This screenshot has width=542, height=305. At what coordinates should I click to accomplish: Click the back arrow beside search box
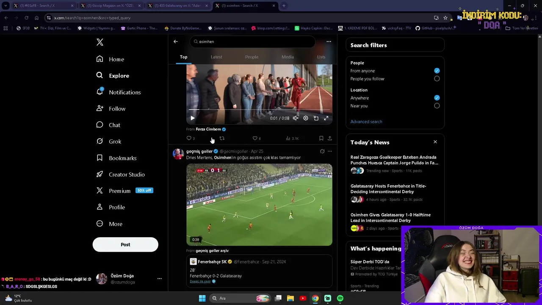coord(176,42)
